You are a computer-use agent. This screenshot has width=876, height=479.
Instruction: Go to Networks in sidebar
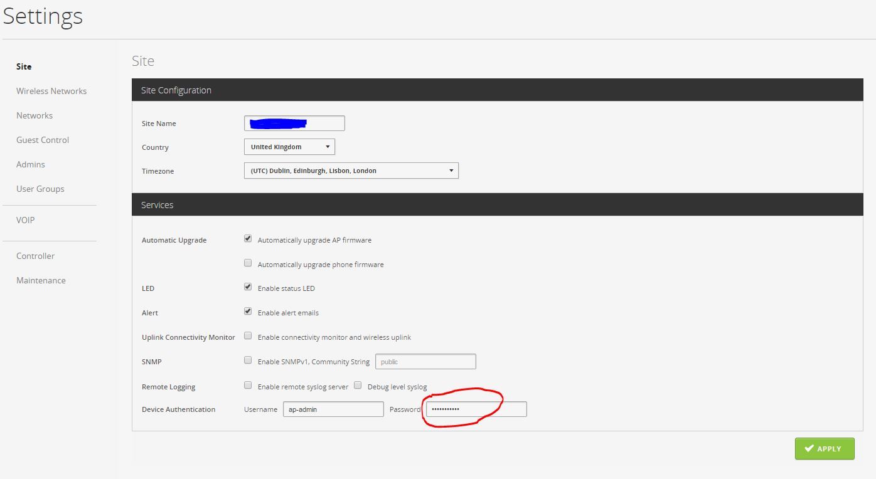tap(35, 115)
